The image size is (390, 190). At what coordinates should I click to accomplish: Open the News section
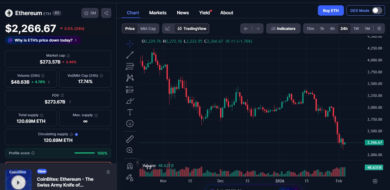tap(183, 12)
